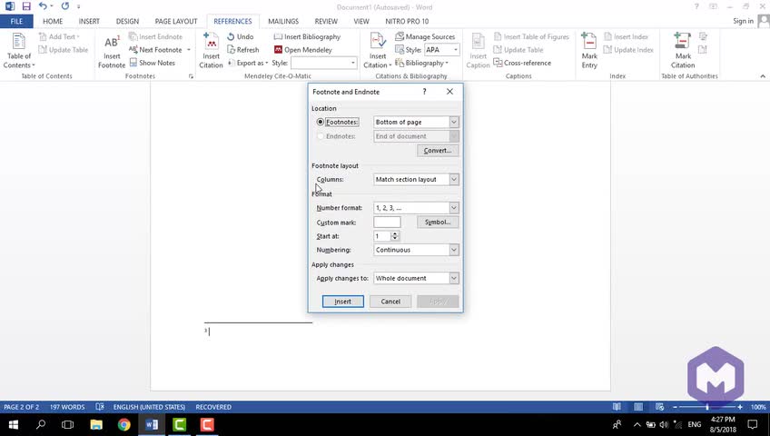
Task: Open the Footnotes dialog launcher arrow
Action: click(x=191, y=76)
